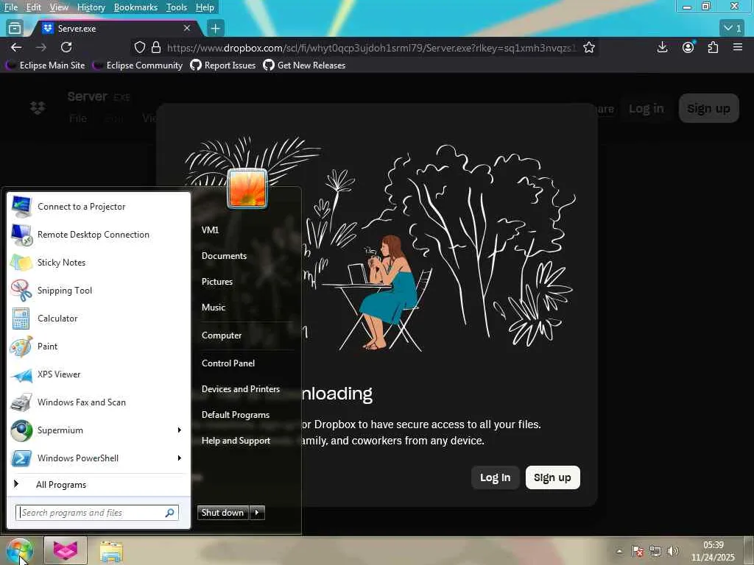Open the View menu

(59, 7)
